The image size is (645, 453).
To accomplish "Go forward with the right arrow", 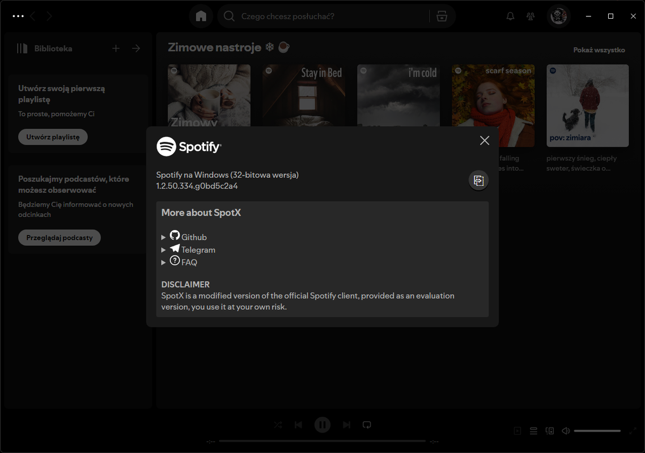I will pyautogui.click(x=49, y=16).
